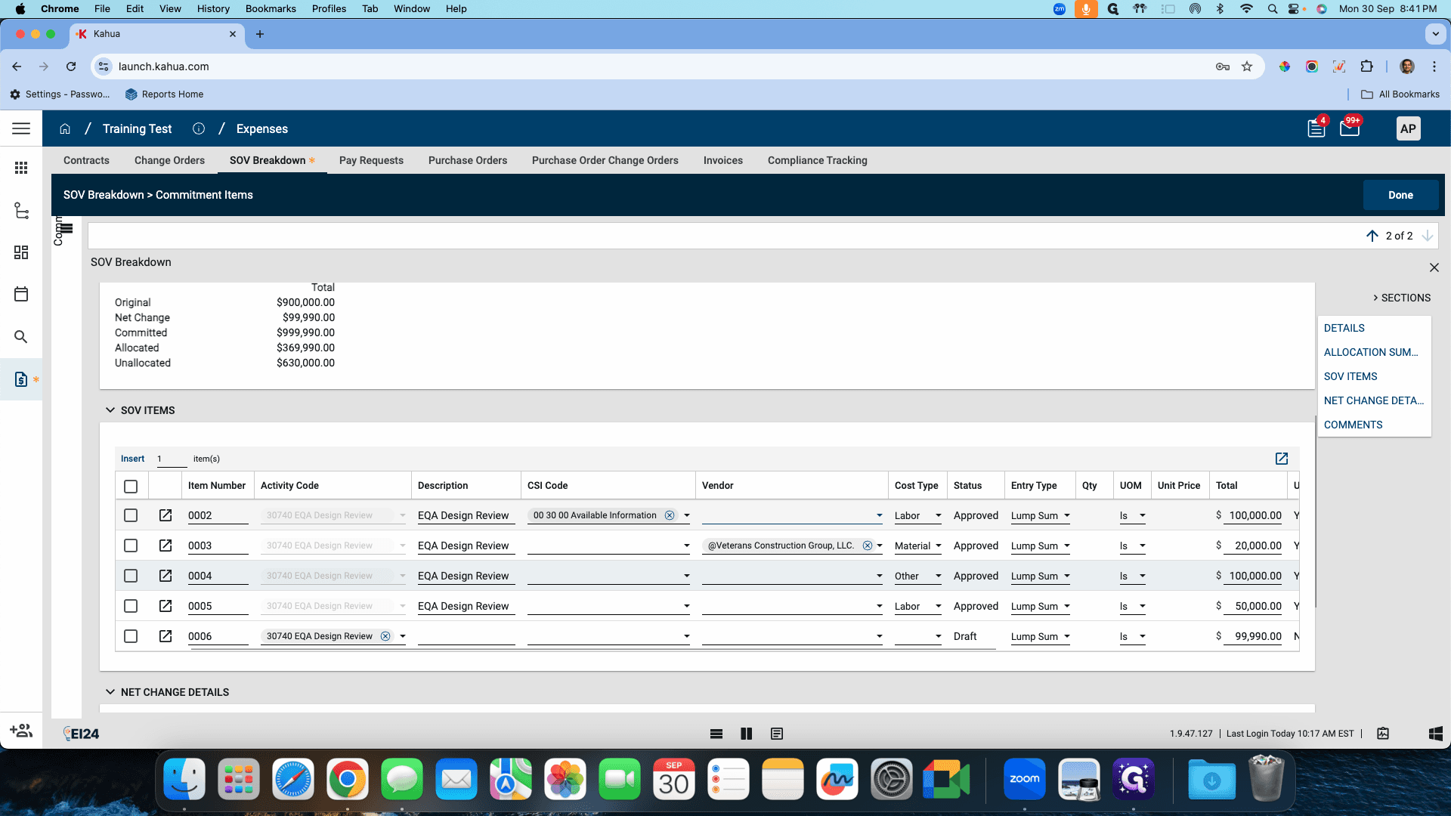Open the messages envelope icon with 99+ badge

click(x=1350, y=128)
